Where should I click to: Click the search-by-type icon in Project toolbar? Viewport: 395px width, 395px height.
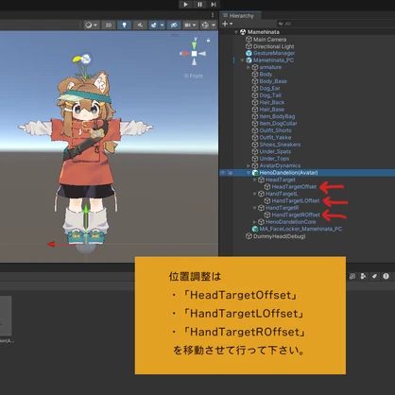pyautogui.click(x=363, y=276)
